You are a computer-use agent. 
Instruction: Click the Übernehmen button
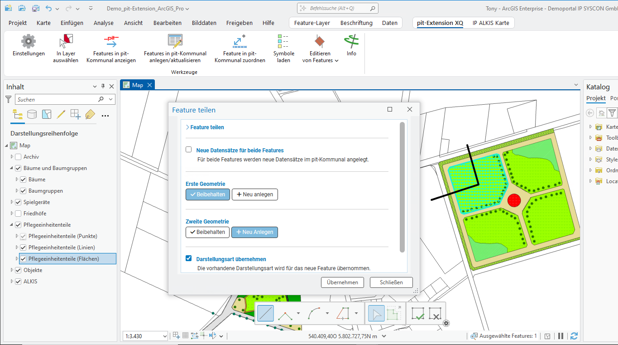342,282
